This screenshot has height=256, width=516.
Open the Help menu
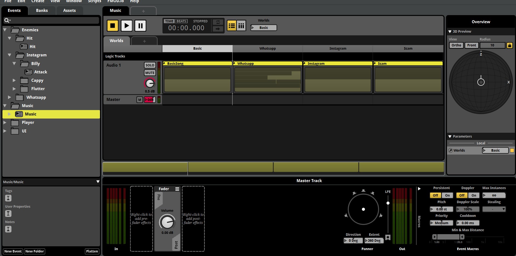[x=134, y=1]
